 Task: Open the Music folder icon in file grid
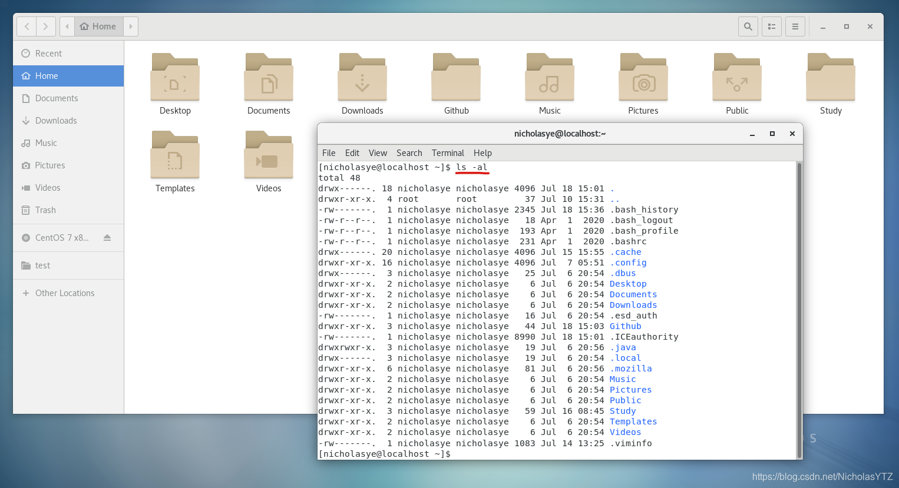[550, 77]
